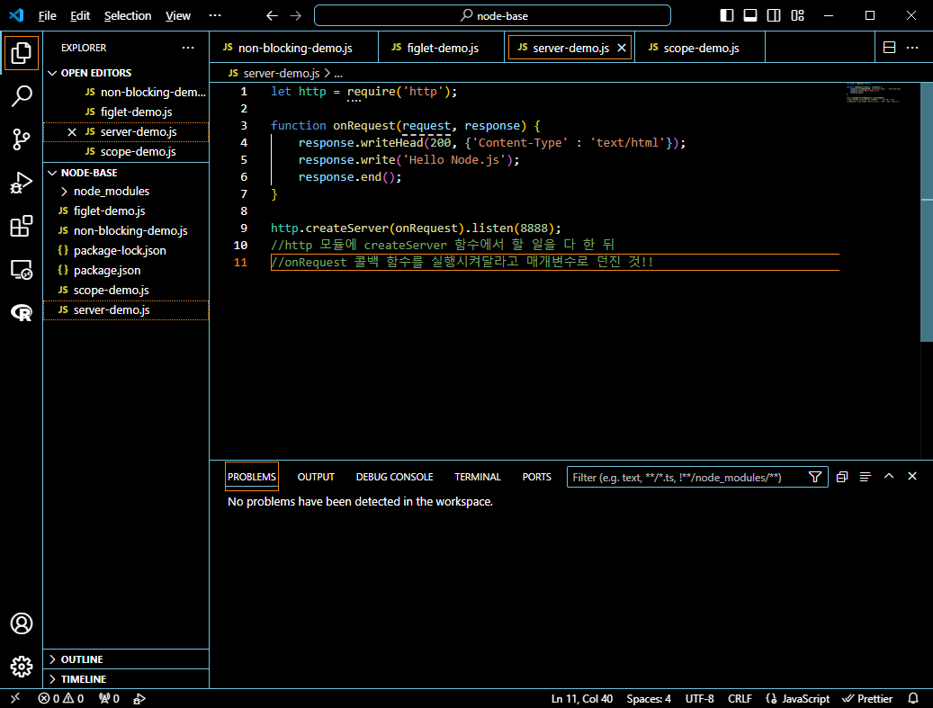Open the Remote Explorer icon
933x708 pixels.
(x=22, y=270)
